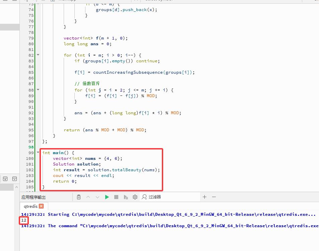Collapse the inner for loop at line 88
This screenshot has width=319, height=251.
coord(38,89)
